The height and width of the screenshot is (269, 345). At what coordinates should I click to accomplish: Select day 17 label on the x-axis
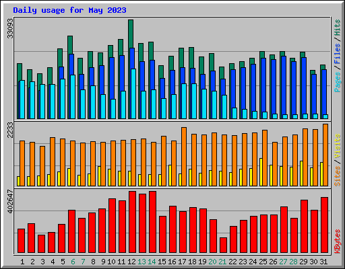182,262
